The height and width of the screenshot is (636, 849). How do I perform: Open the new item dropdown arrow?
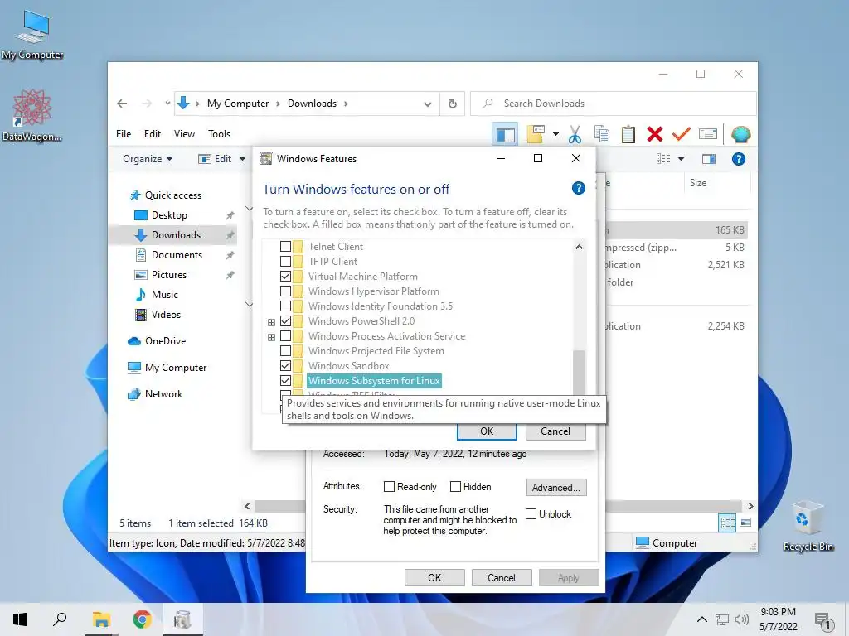coord(555,134)
